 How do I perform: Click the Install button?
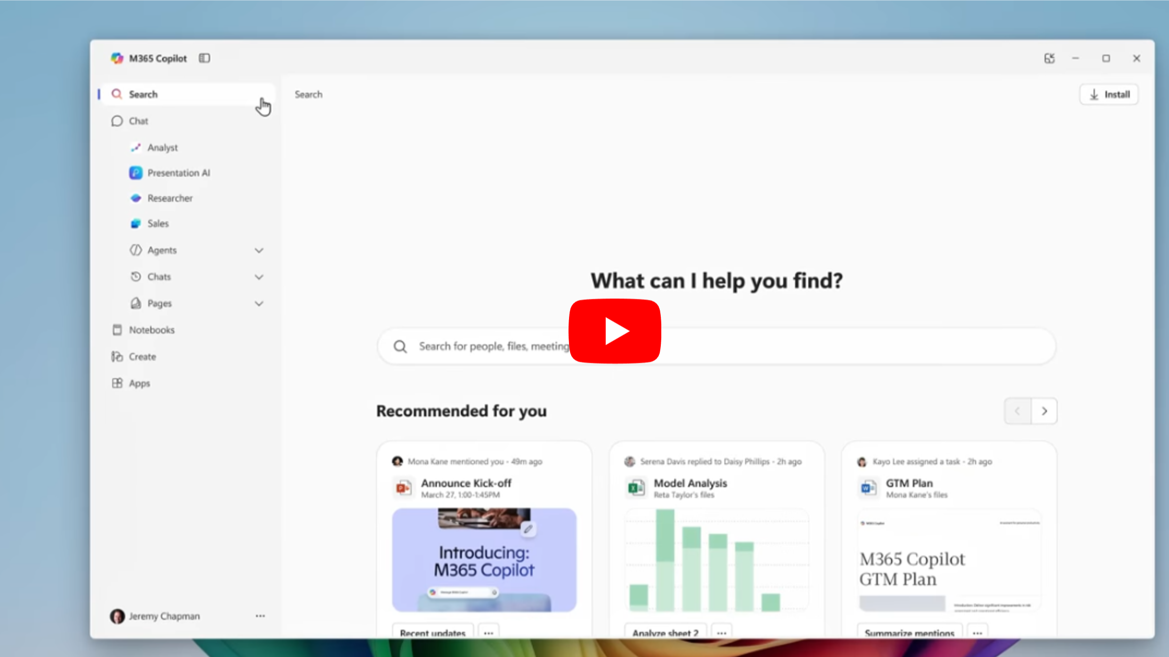coord(1109,94)
